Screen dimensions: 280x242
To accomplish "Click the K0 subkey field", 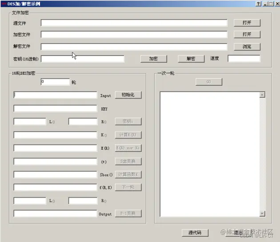I will pos(55,135).
